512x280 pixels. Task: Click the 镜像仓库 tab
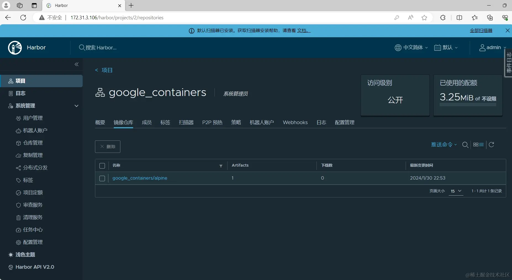[123, 122]
